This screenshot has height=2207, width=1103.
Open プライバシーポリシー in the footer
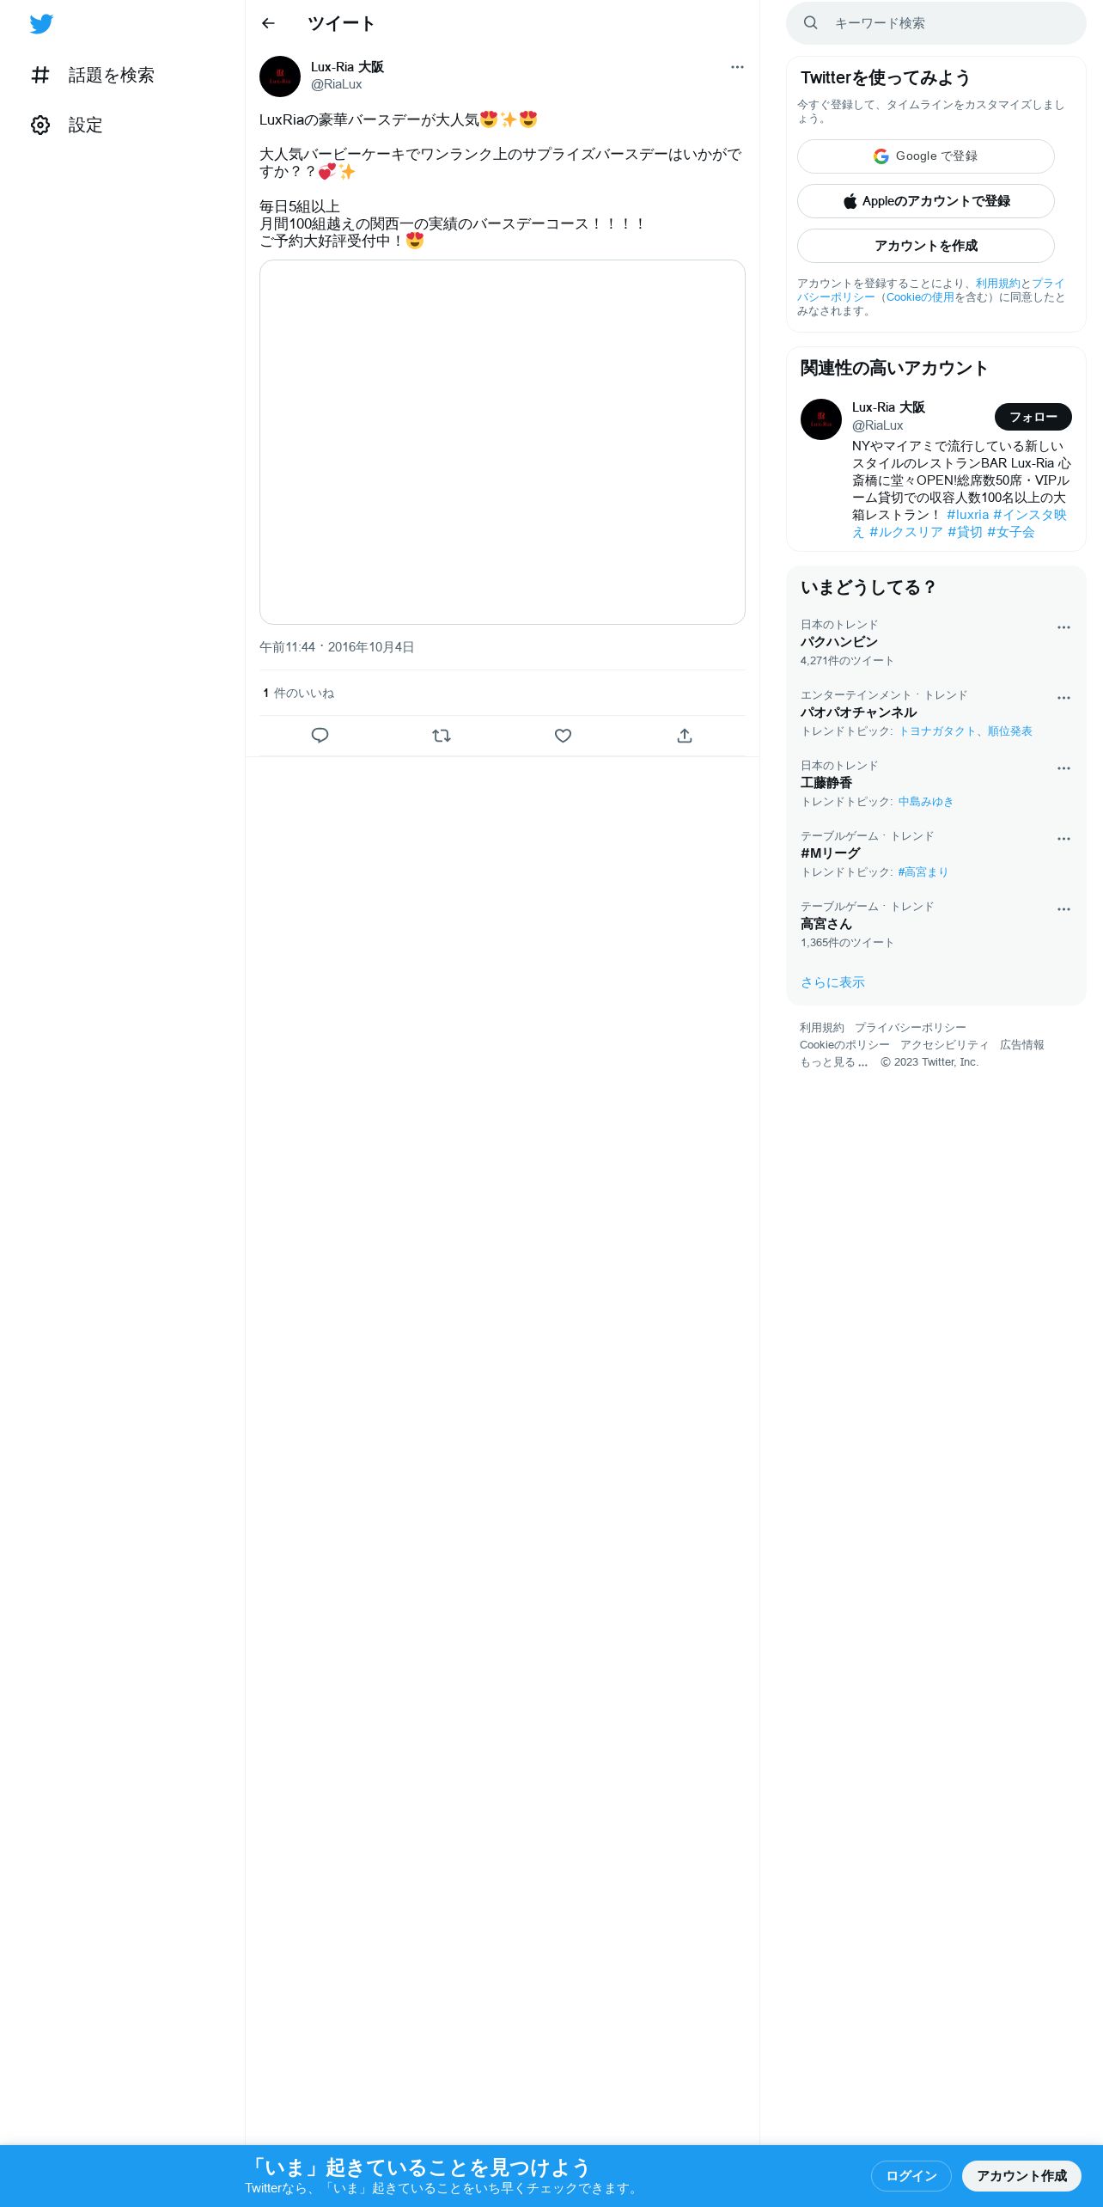[911, 1028]
